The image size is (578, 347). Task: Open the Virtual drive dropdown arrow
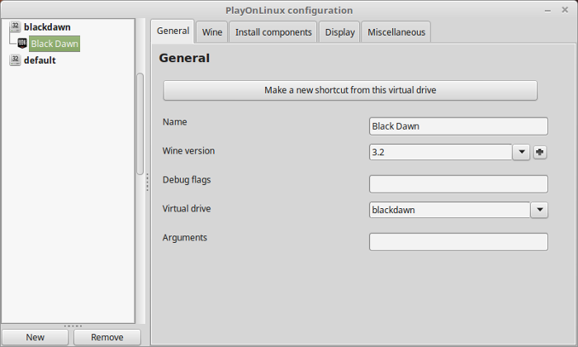tap(539, 210)
